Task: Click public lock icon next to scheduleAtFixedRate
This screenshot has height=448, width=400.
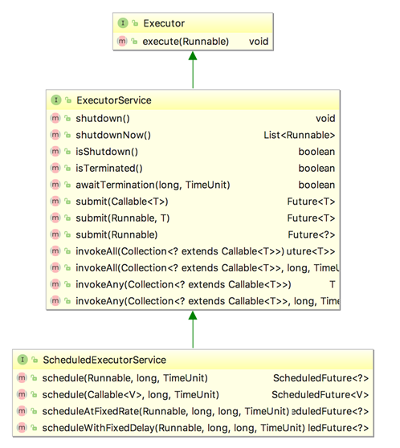Action: point(34,411)
